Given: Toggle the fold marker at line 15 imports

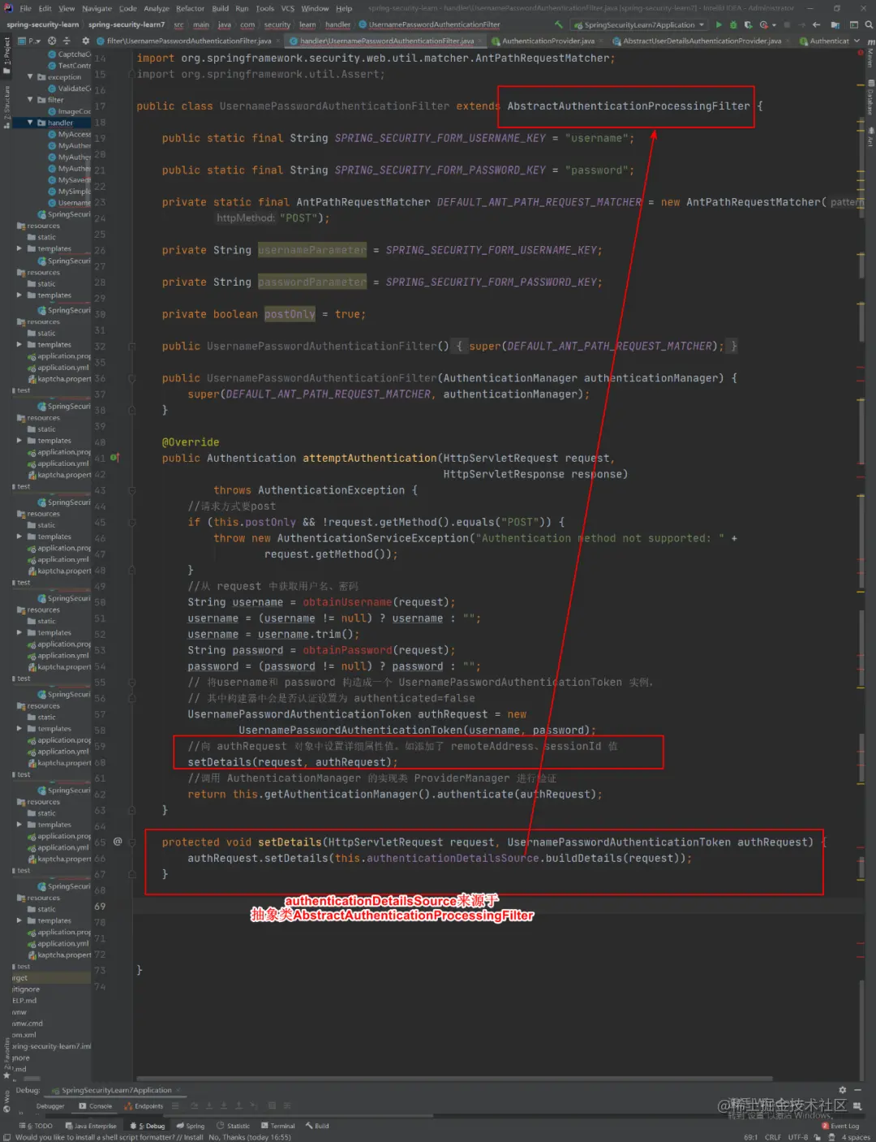Looking at the screenshot, I should click(x=133, y=74).
